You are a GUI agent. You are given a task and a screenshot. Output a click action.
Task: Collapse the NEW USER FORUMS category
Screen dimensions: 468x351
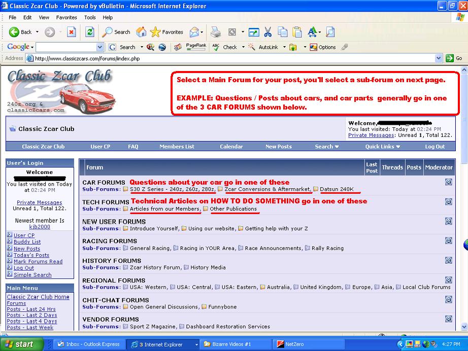449,221
